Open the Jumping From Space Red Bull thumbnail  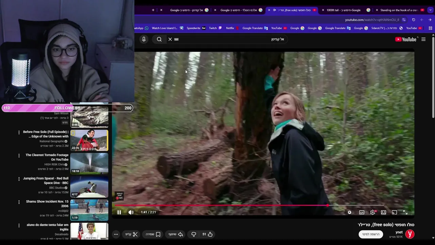pyautogui.click(x=89, y=186)
